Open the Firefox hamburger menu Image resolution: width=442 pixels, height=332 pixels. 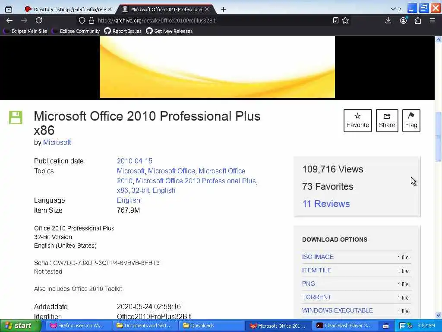click(x=433, y=20)
